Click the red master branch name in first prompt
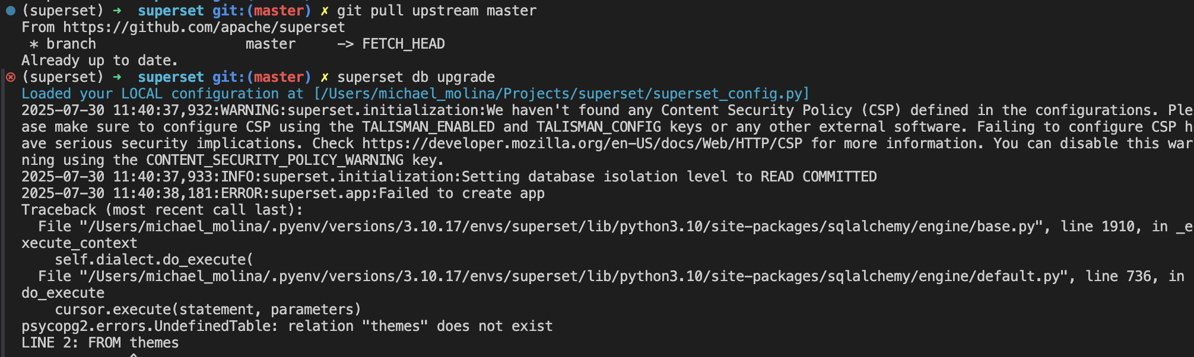 coord(279,11)
